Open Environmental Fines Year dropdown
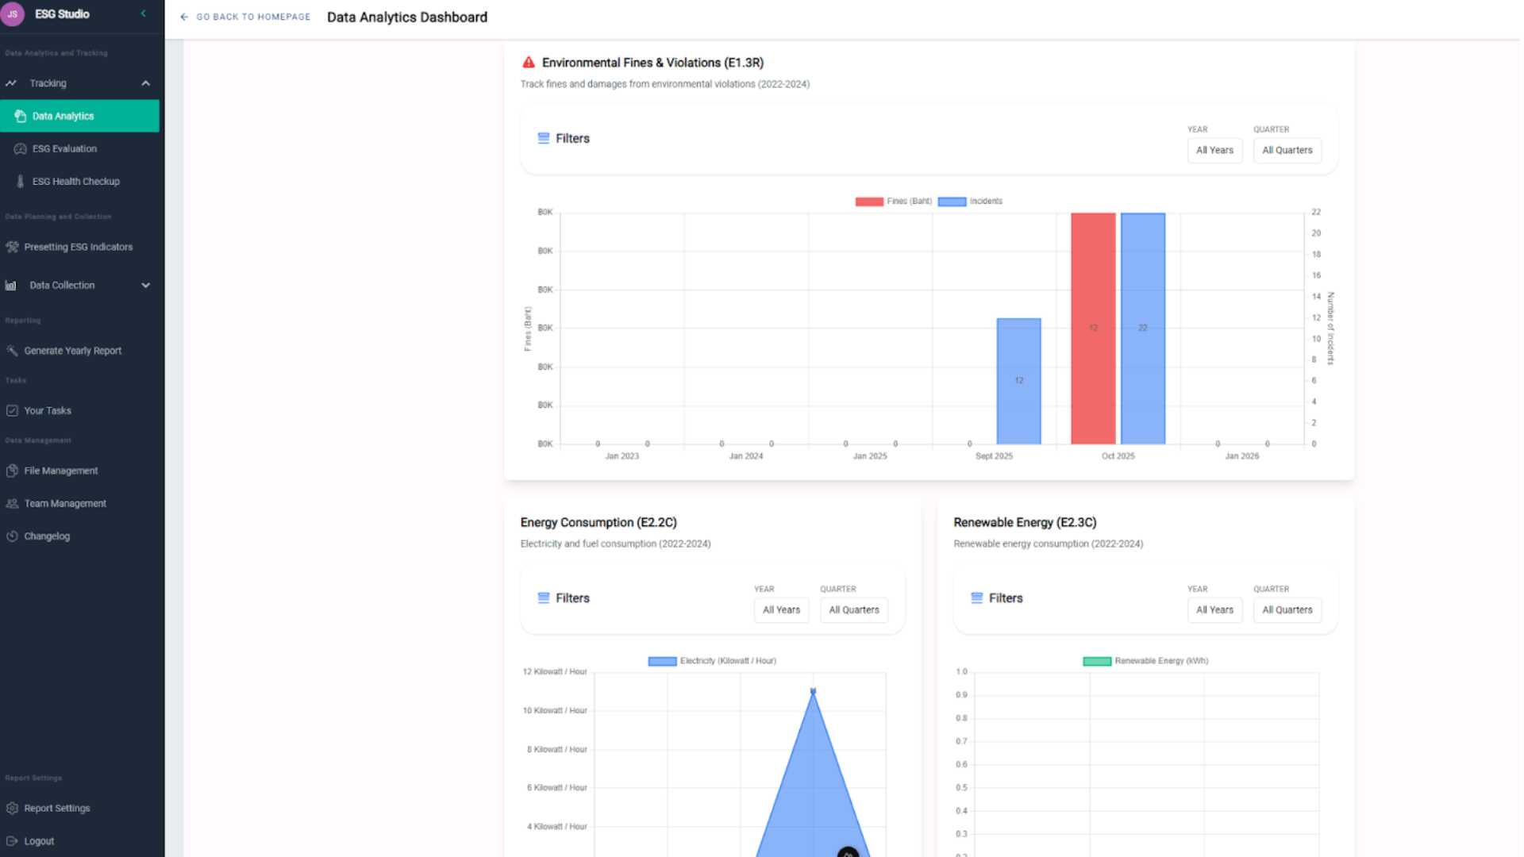 coord(1214,150)
